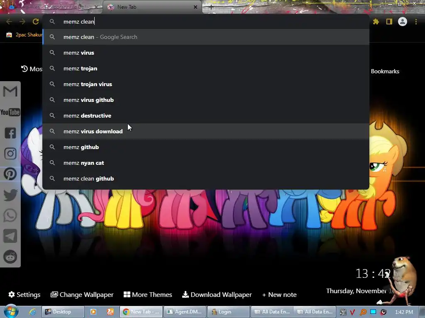This screenshot has width=425, height=318.
Task: Close the New Tab tab
Action: 195,7
